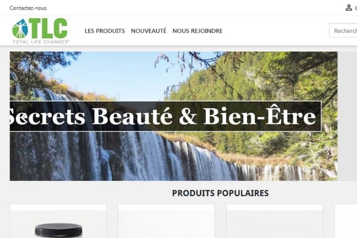The height and width of the screenshot is (238, 357).
Task: Go to previous slide with carousel arrow
Action: [x=23, y=117]
